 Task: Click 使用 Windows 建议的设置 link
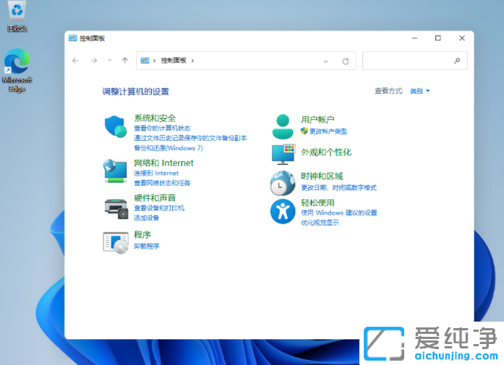339,212
